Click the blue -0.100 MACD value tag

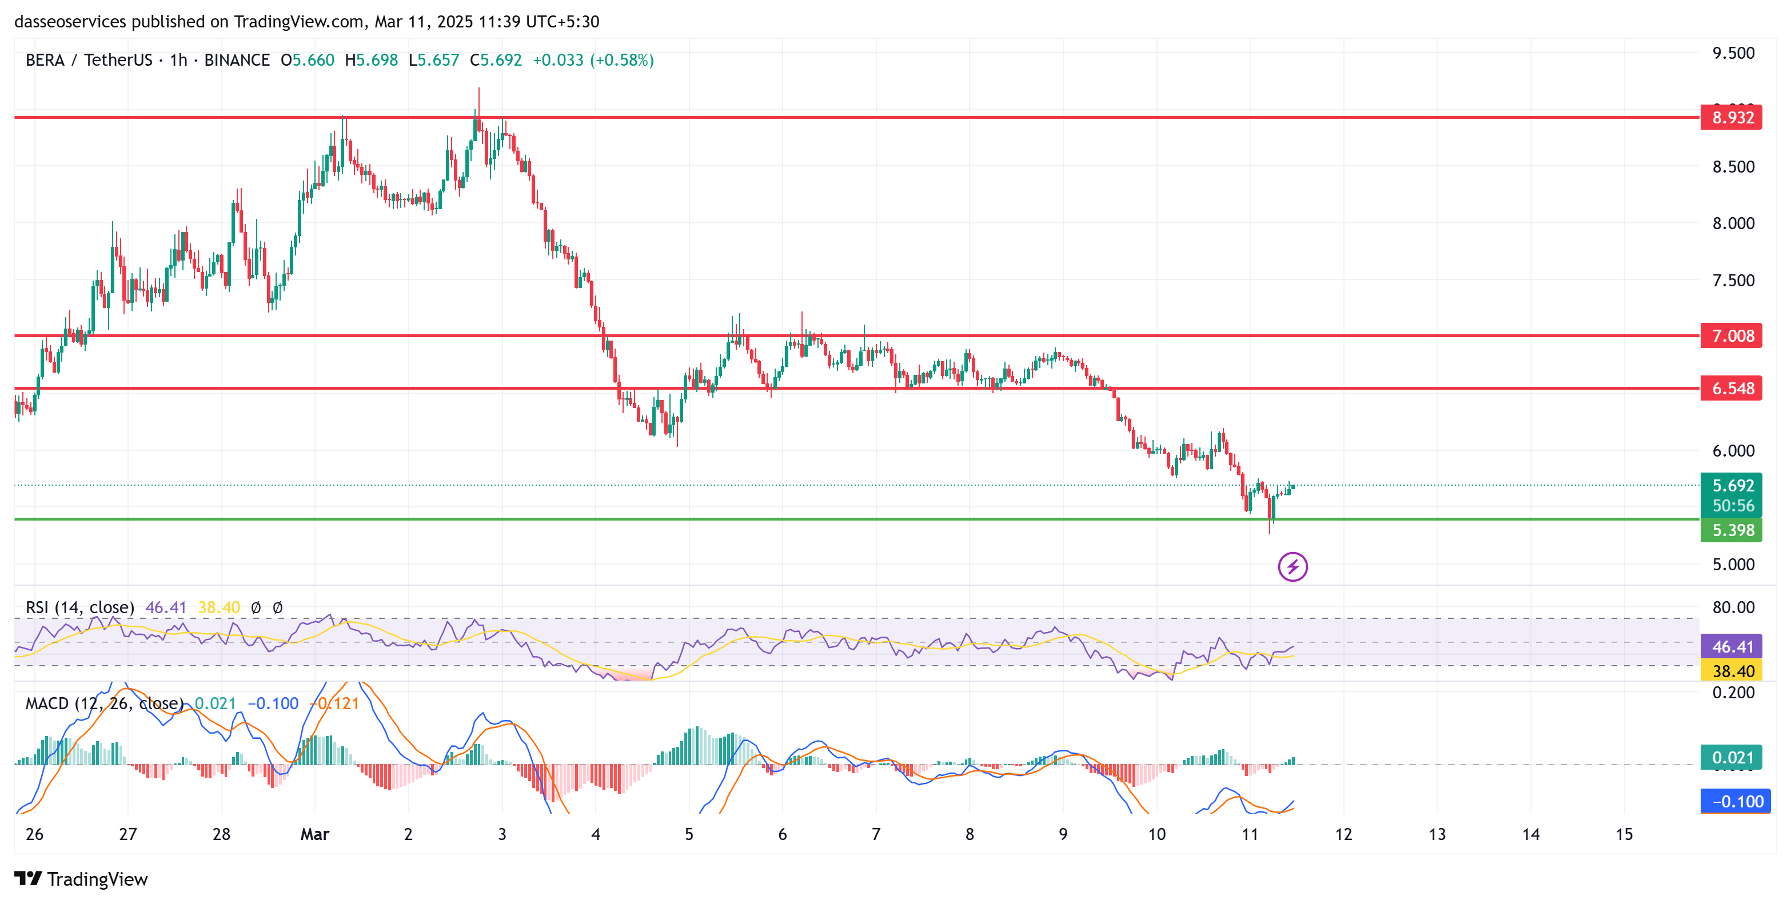(1734, 801)
